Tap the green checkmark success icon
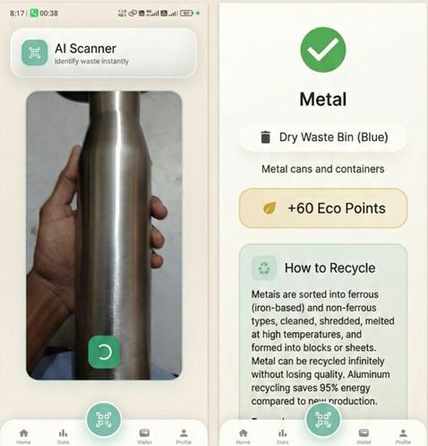The image size is (428, 446). point(323,49)
